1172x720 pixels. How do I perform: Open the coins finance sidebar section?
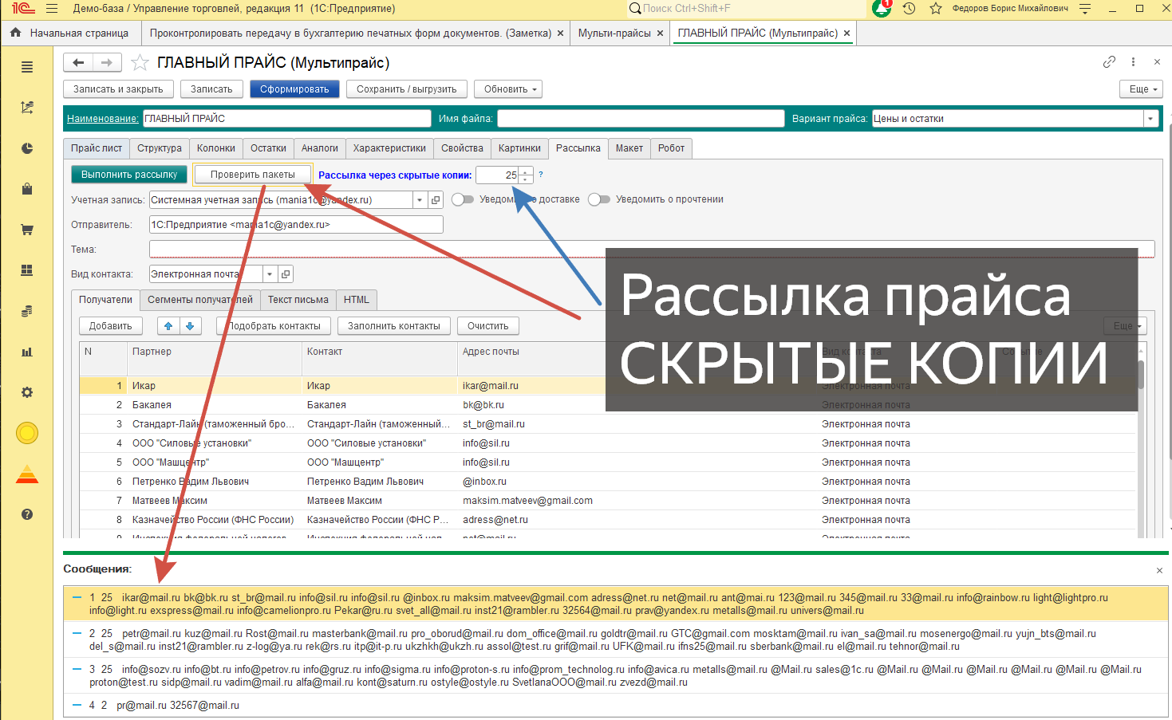pyautogui.click(x=27, y=311)
